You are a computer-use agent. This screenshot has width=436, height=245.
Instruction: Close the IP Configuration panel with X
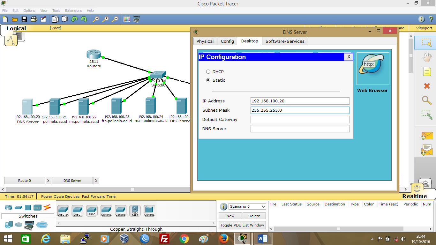(x=349, y=57)
